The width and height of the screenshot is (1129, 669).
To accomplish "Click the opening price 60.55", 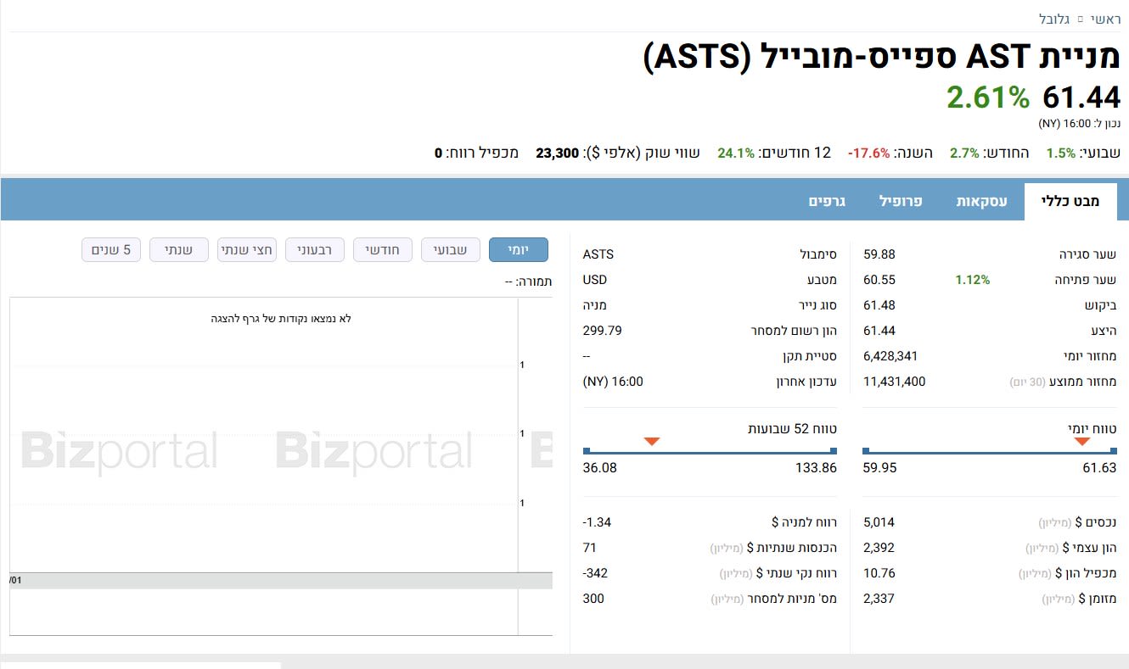I will coord(879,280).
